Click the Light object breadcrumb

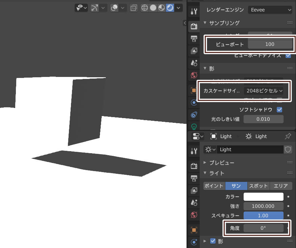[x=221, y=136]
